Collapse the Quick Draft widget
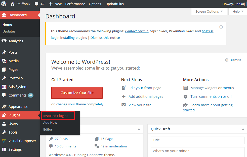This screenshot has width=247, height=157. (x=243, y=129)
